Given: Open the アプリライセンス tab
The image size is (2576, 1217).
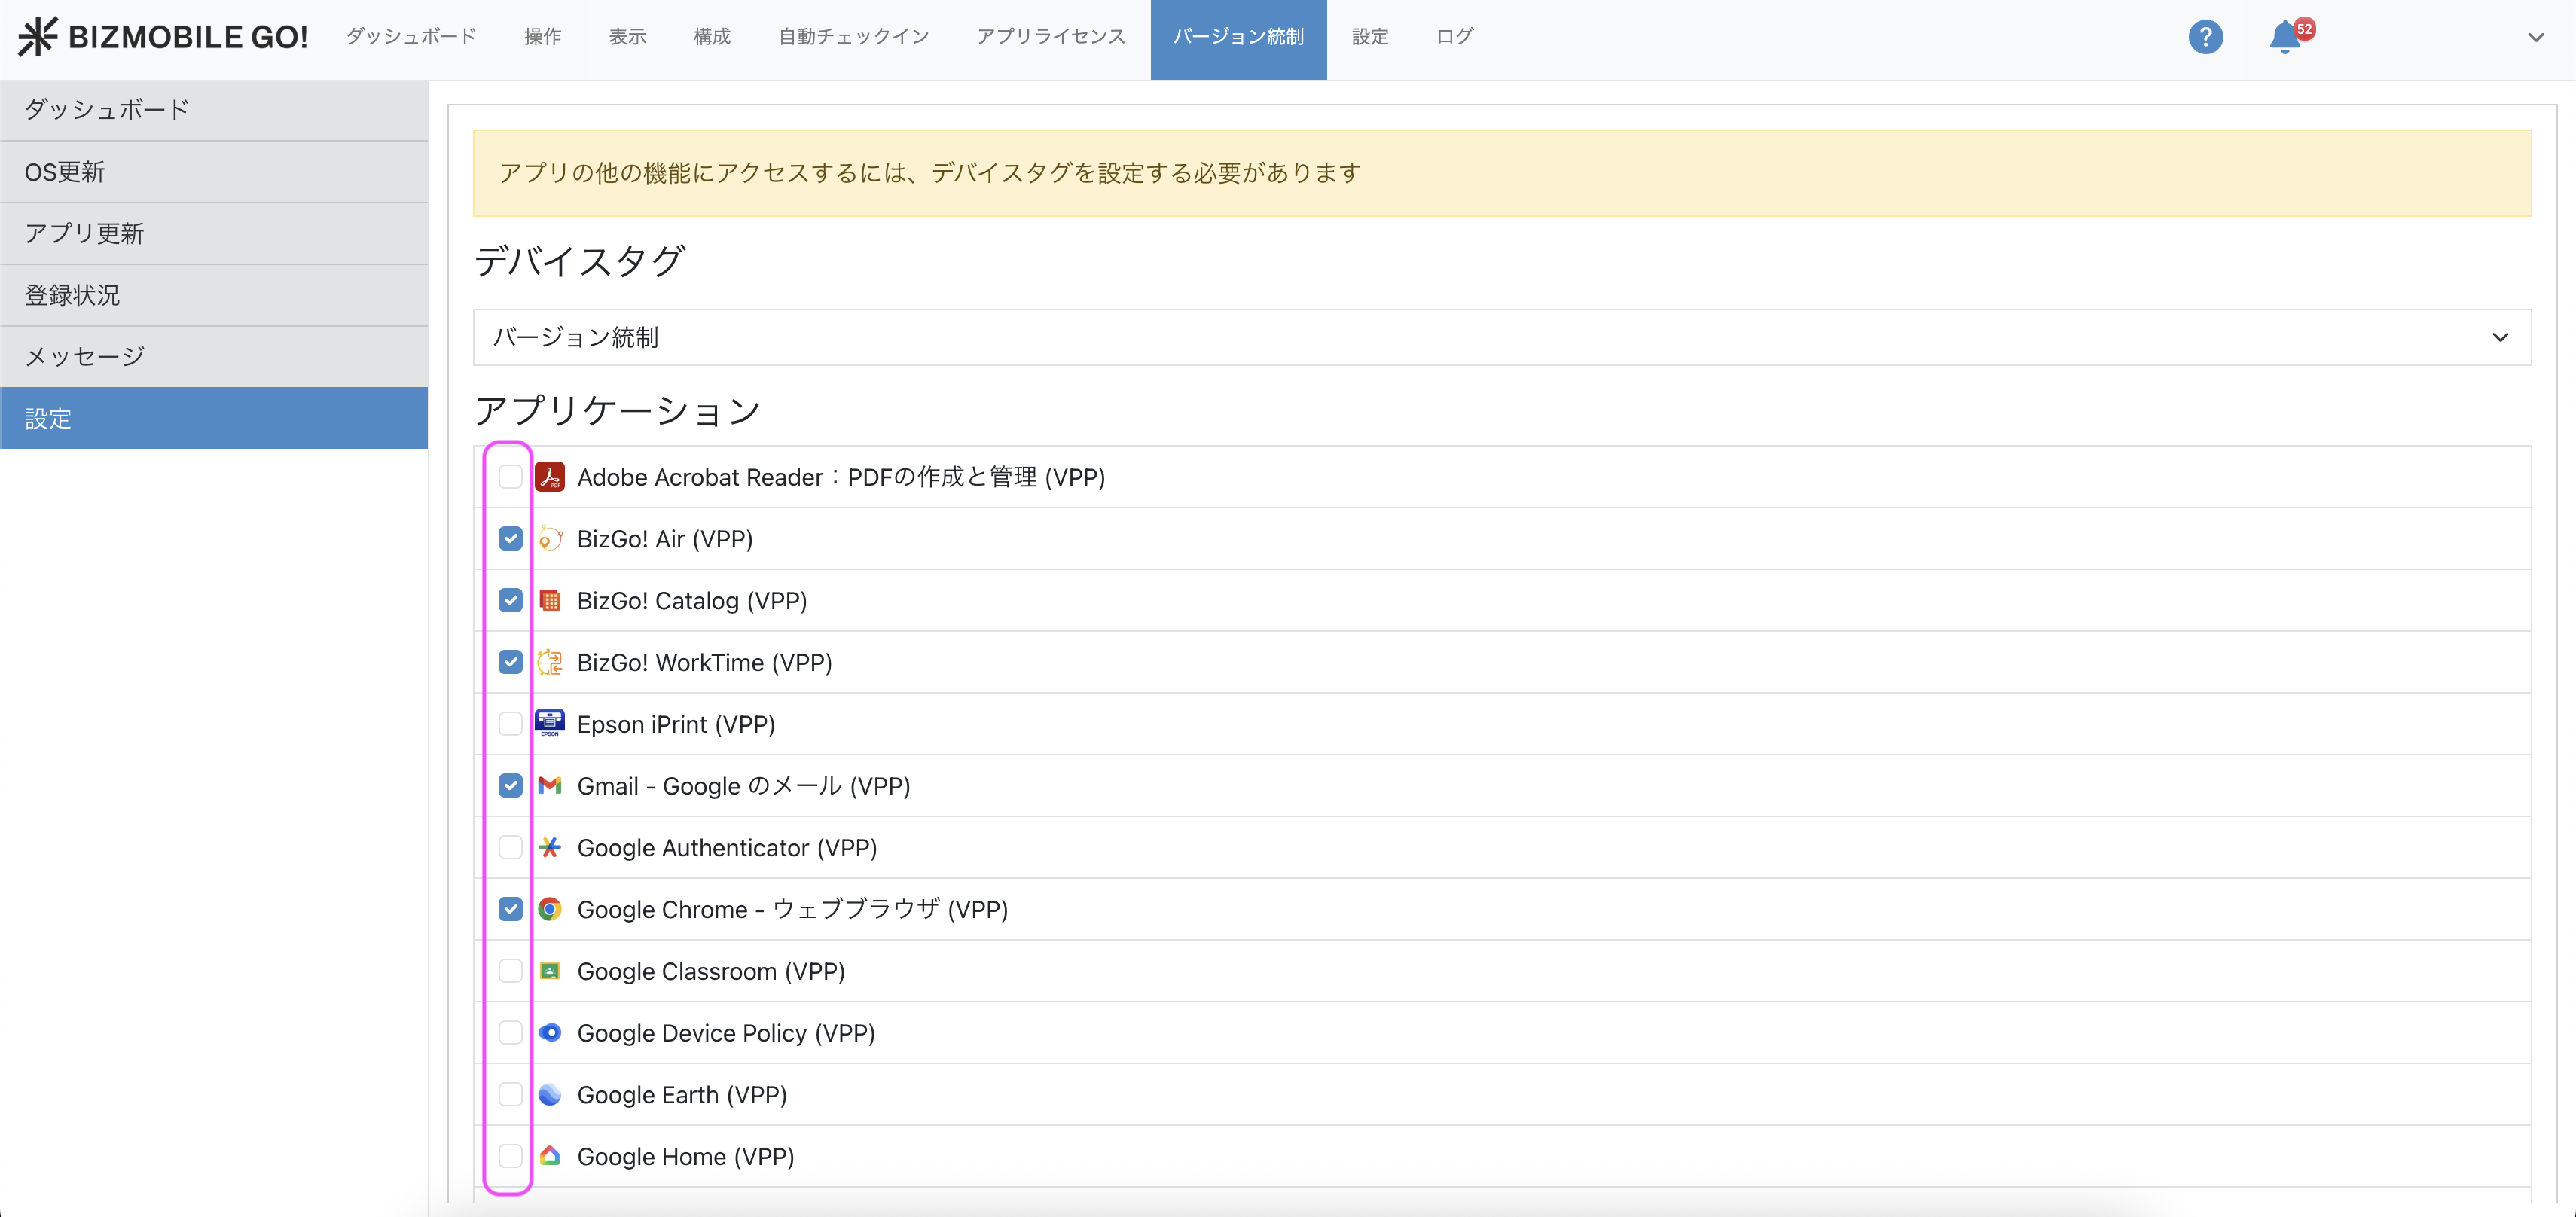Looking at the screenshot, I should coord(1050,37).
